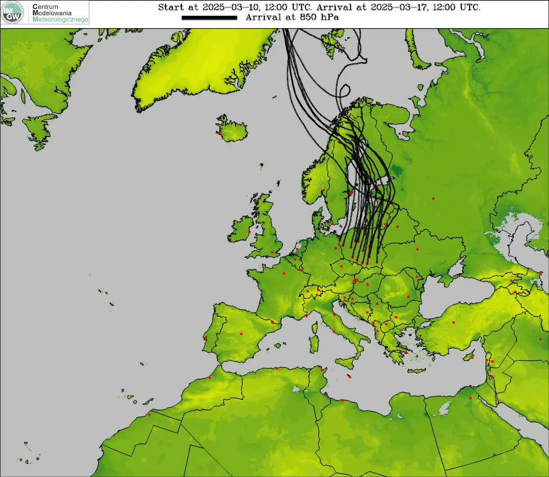The width and height of the screenshot is (549, 477).
Task: Click the red marker on Cyprus
Action: coord(472,358)
